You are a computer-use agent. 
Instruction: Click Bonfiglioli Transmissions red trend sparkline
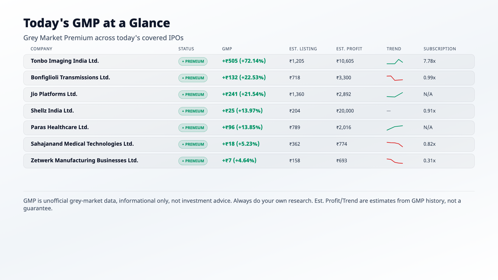coord(395,78)
